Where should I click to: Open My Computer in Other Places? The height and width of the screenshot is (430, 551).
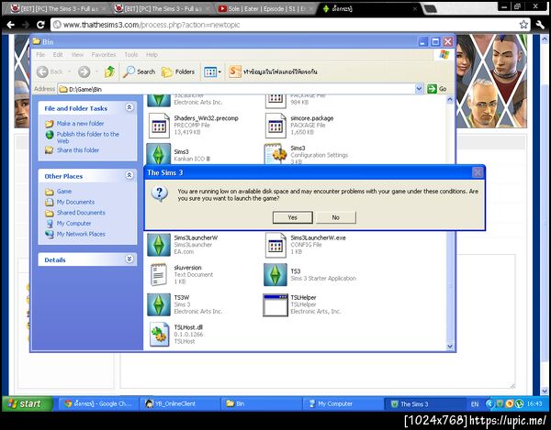[x=73, y=224]
